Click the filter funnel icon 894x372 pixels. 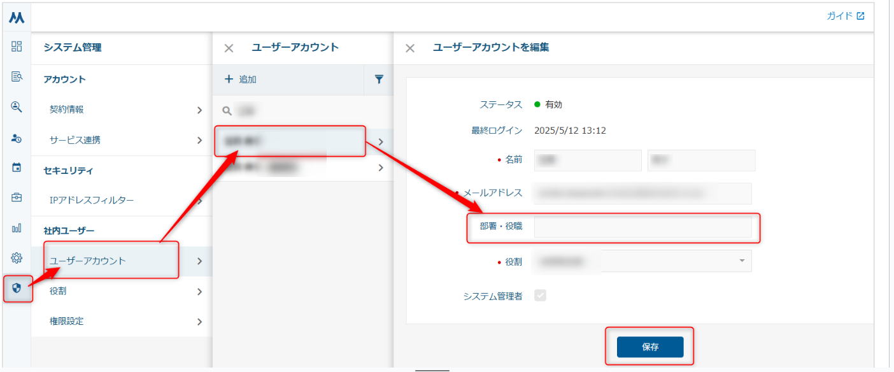tap(379, 80)
